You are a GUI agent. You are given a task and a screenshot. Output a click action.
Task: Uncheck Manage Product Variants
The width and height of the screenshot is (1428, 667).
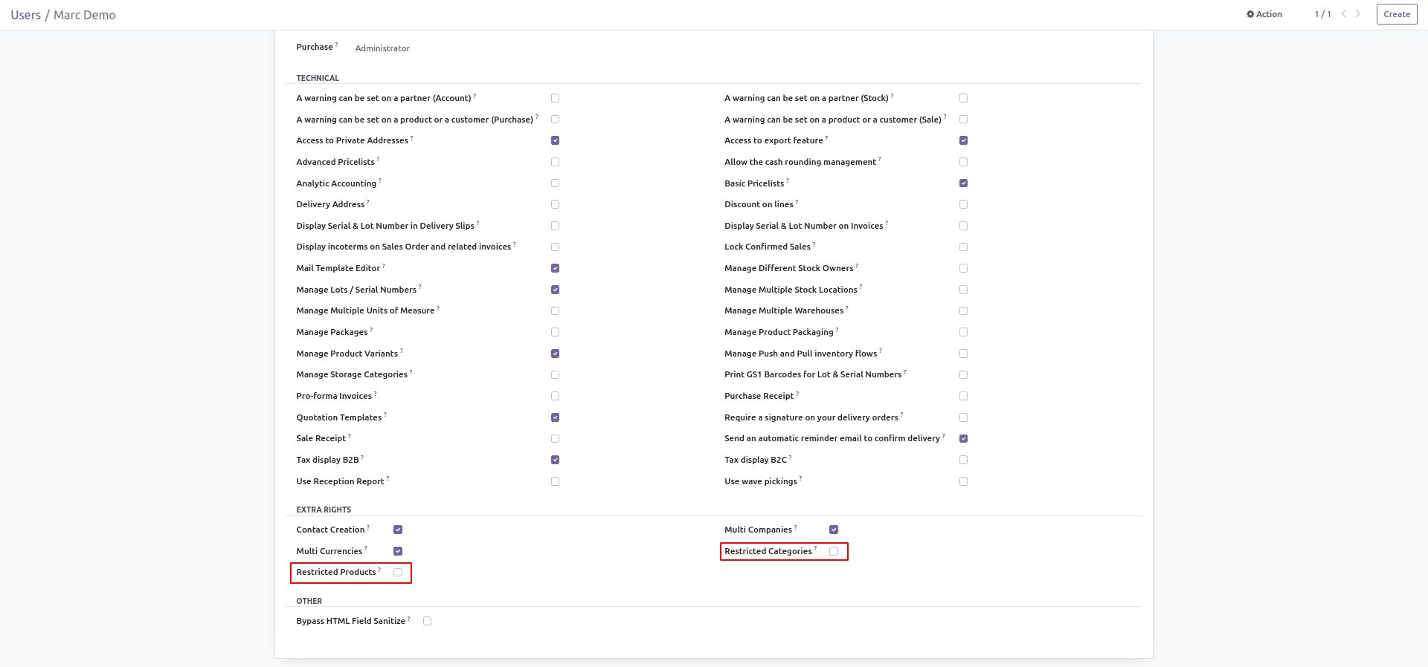555,354
